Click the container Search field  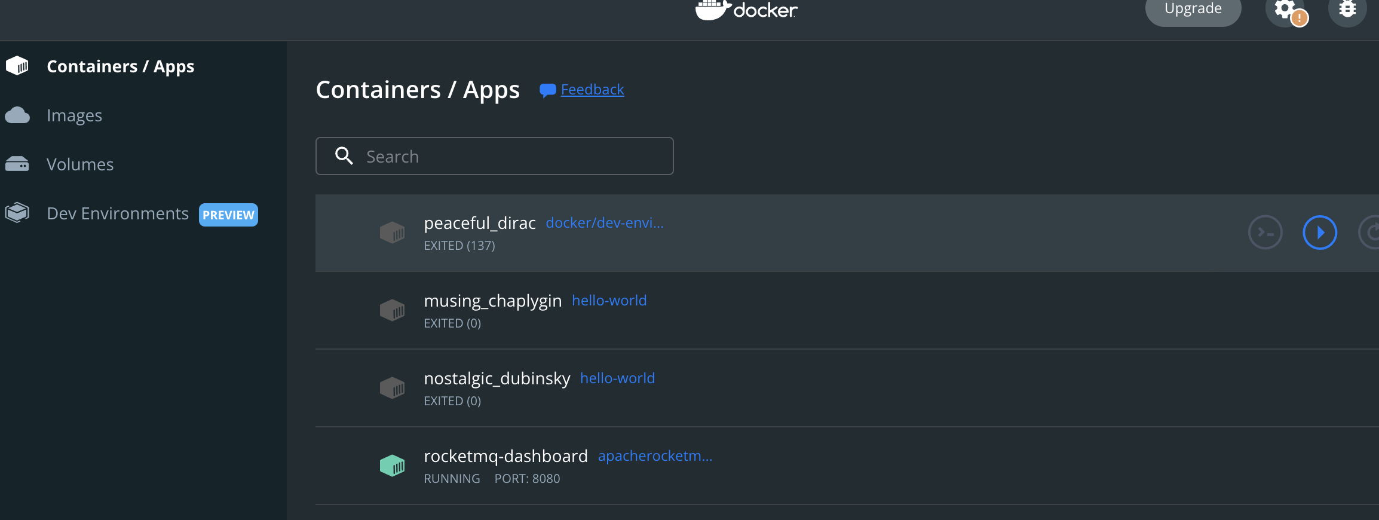tap(495, 156)
